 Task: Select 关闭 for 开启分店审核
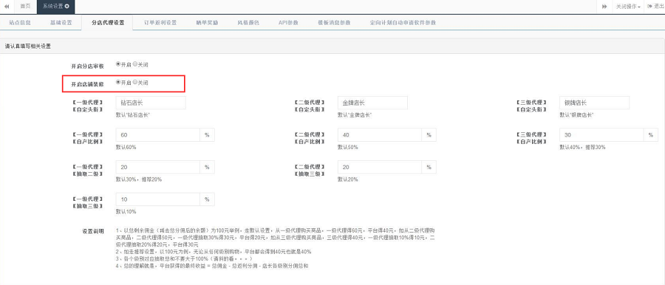coord(135,64)
